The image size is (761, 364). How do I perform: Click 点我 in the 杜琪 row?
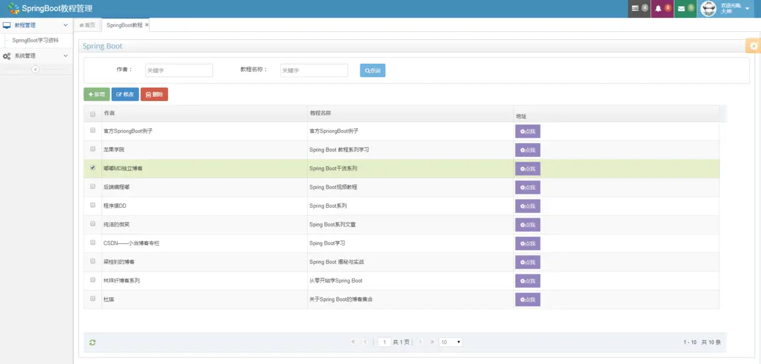[x=528, y=300]
